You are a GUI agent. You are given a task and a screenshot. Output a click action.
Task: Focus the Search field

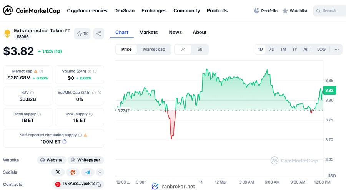[329, 11]
